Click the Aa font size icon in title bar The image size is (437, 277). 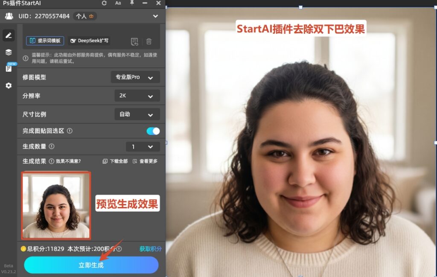tap(118, 3)
